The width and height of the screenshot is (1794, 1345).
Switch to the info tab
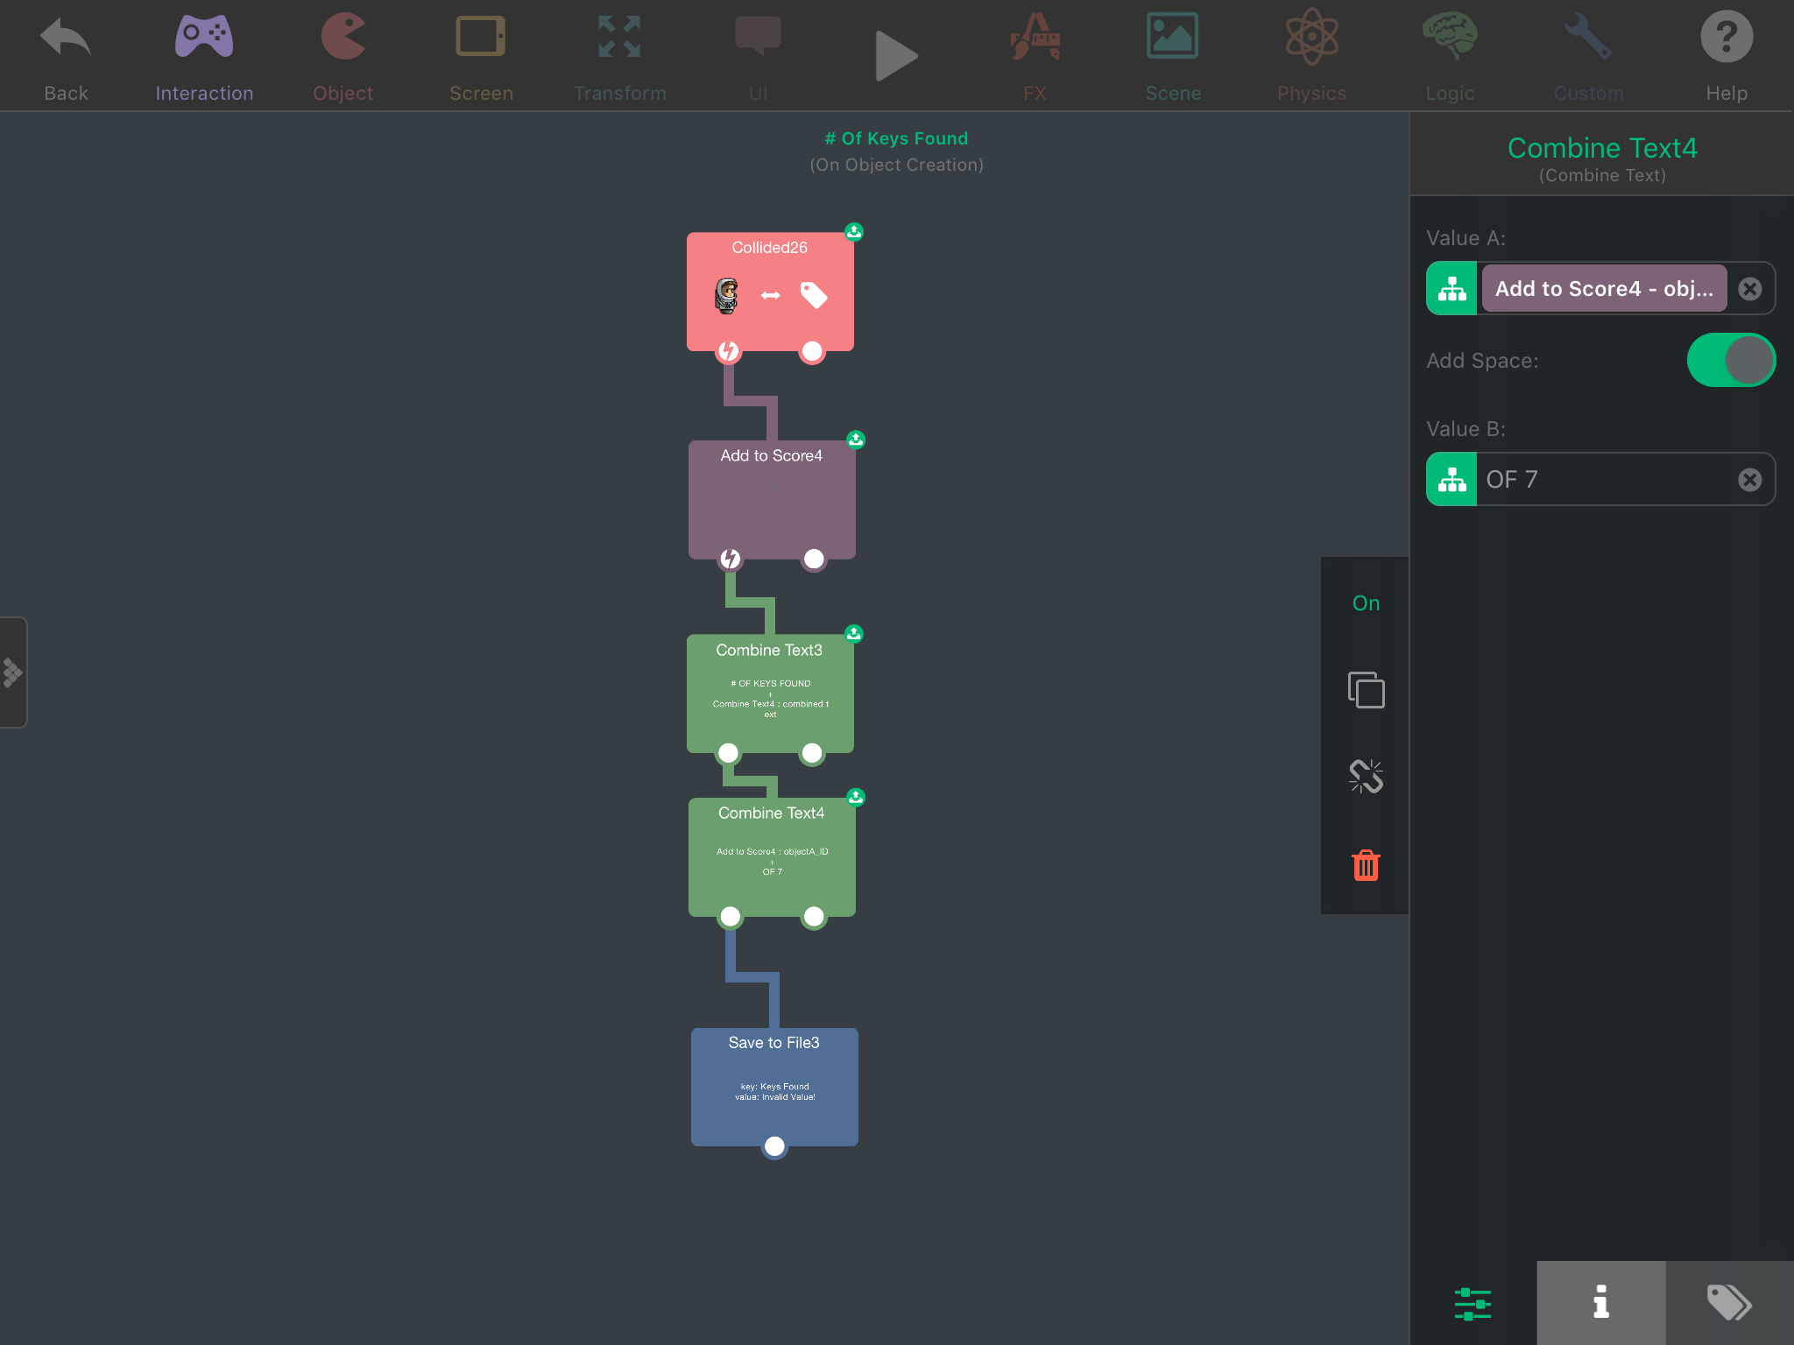tap(1600, 1302)
